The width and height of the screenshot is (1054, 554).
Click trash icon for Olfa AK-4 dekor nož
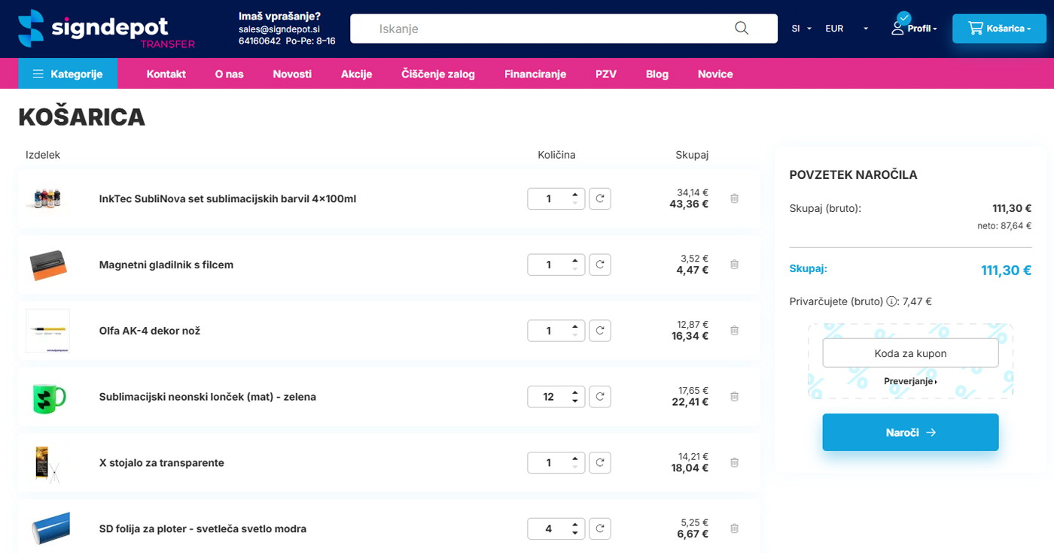click(734, 331)
